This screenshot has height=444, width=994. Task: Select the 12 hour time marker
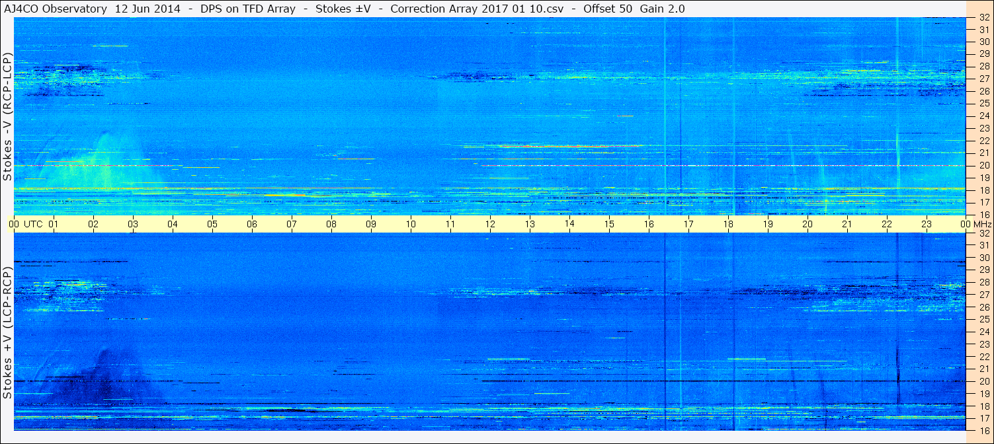[x=490, y=224]
